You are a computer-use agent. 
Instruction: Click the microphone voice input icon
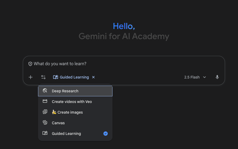[x=217, y=77]
